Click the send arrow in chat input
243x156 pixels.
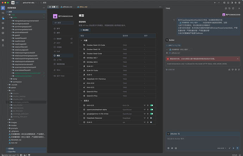[x=237, y=148]
